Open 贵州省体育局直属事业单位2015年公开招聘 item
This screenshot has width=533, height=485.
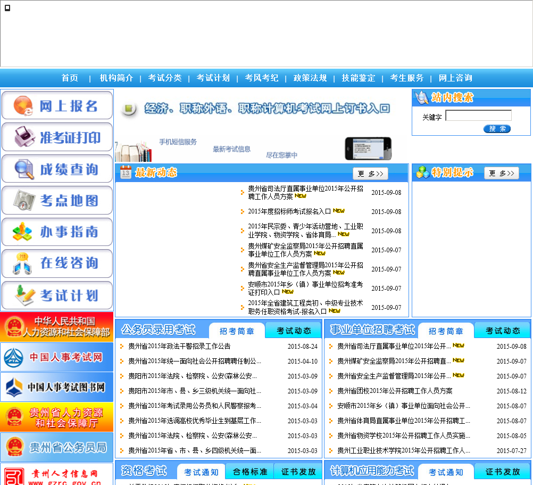(x=404, y=421)
